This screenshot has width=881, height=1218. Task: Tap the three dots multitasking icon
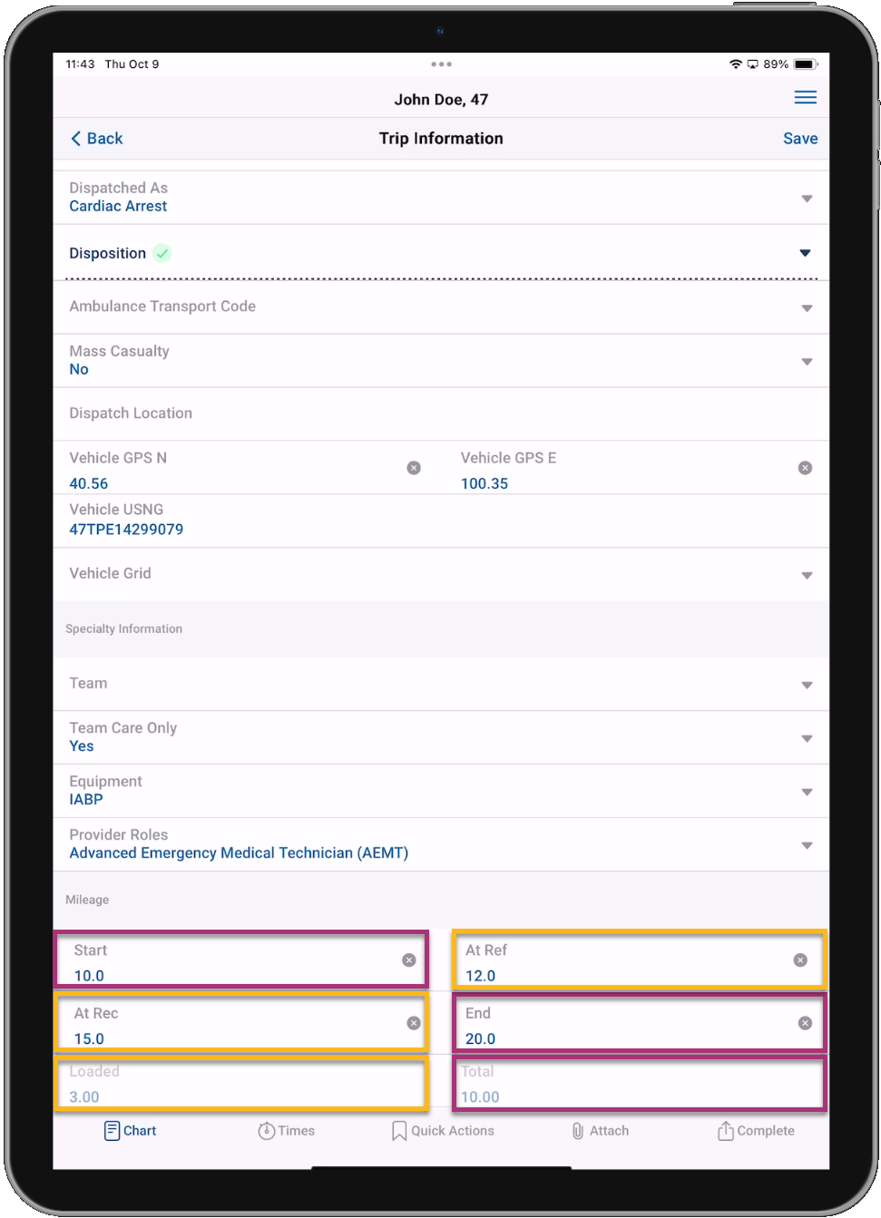(441, 64)
